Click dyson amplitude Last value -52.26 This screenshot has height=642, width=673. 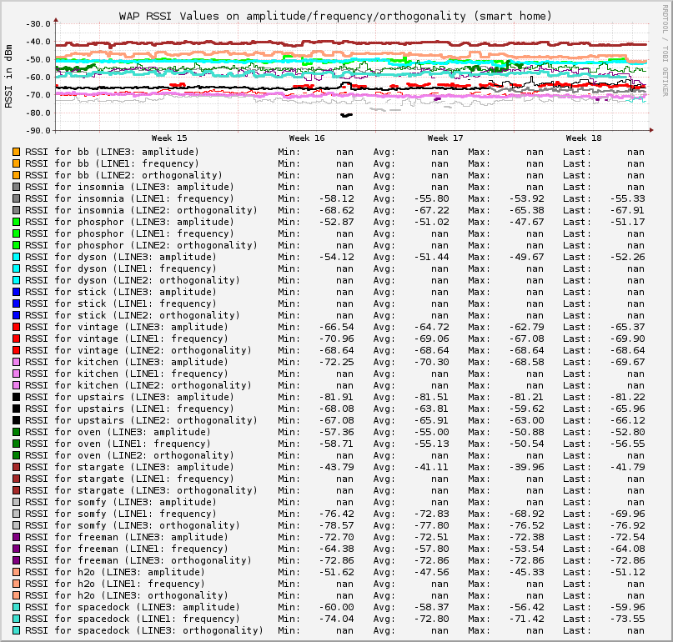coord(627,257)
